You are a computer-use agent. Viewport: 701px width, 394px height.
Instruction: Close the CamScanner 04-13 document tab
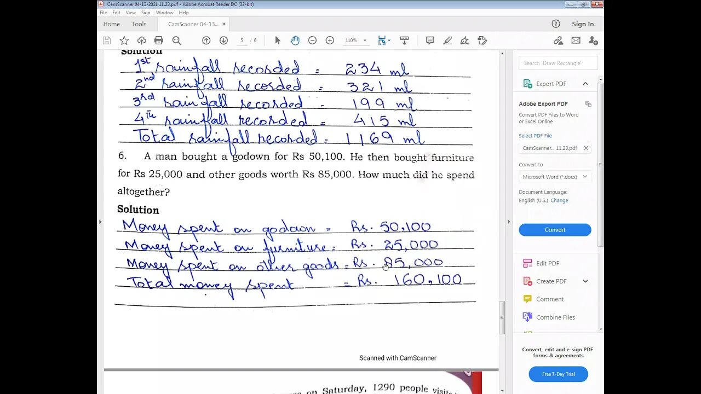pos(224,24)
